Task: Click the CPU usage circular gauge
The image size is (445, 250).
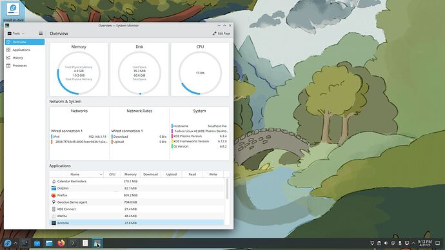Action: click(x=200, y=73)
